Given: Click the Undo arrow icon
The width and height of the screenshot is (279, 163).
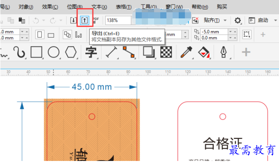Looking at the screenshot, I should pos(36,20).
